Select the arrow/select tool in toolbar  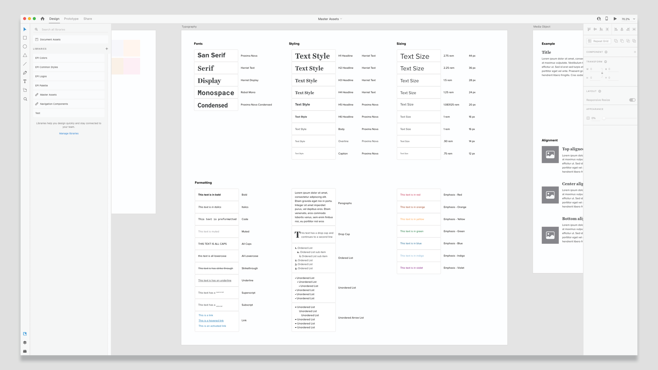(x=25, y=29)
